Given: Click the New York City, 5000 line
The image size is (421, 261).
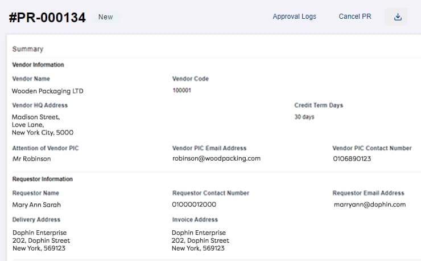Looking at the screenshot, I should [x=43, y=133].
